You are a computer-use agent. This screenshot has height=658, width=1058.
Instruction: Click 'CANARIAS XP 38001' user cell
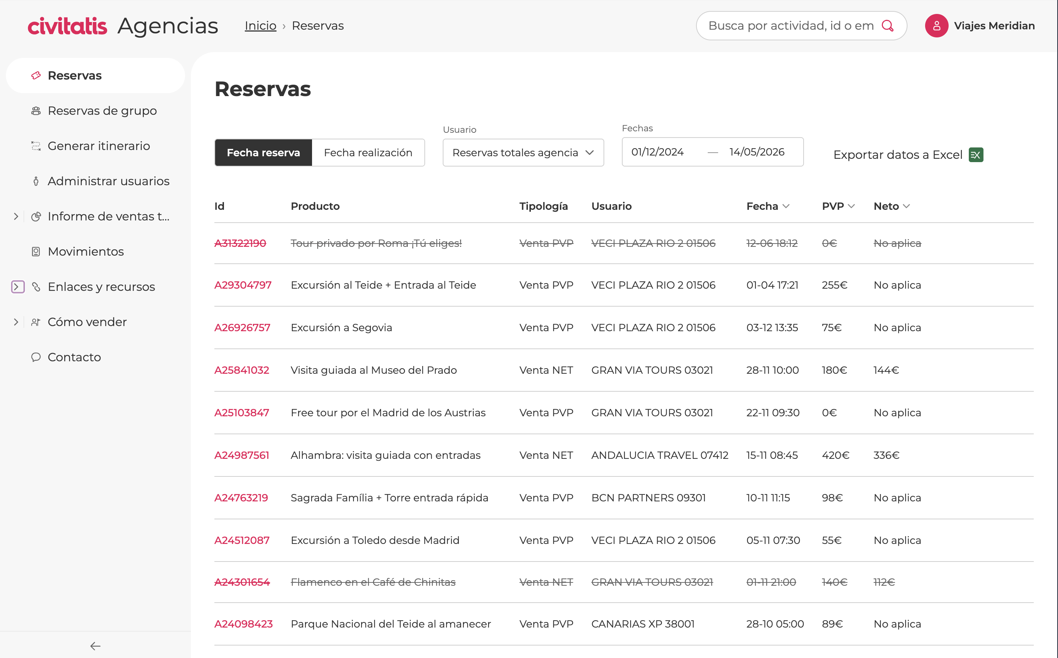(x=643, y=624)
